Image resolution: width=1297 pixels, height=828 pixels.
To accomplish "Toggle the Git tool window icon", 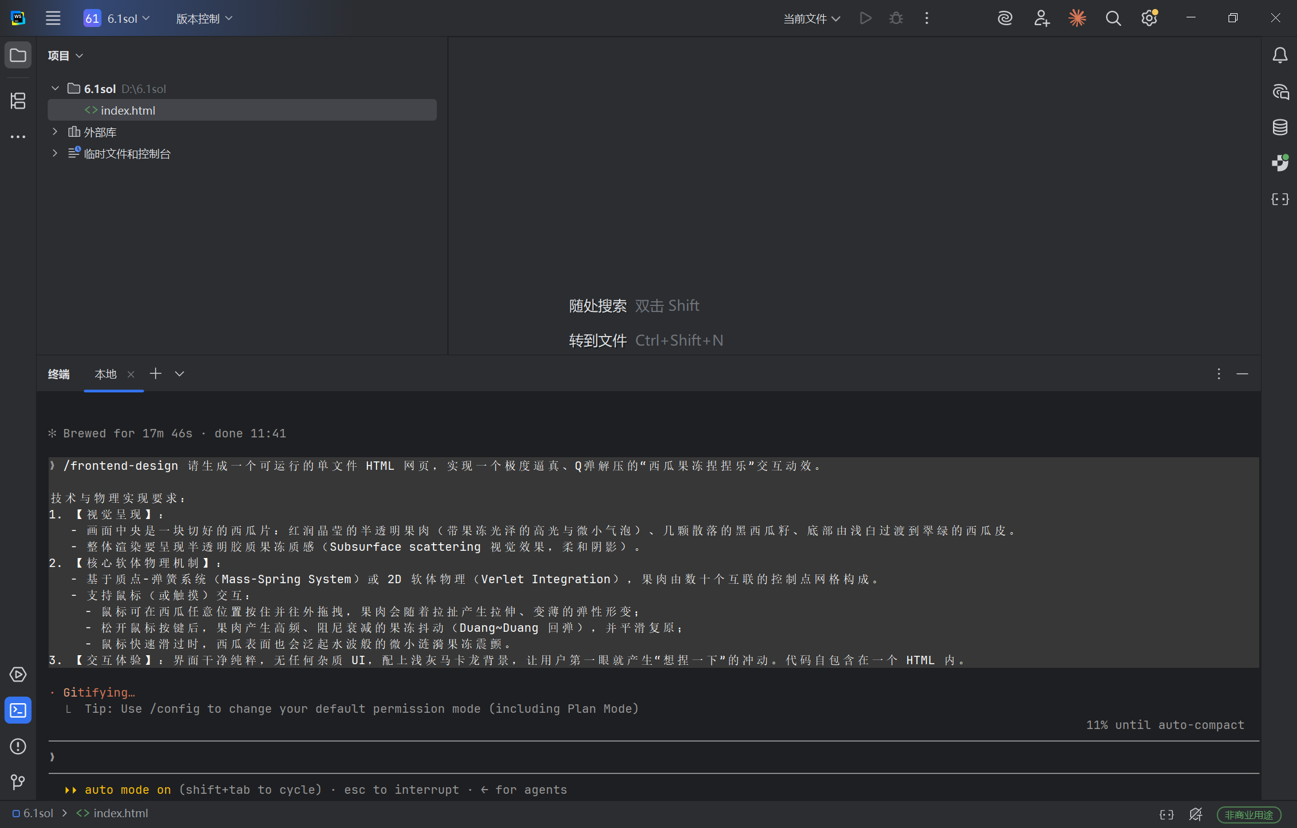I will point(18,782).
